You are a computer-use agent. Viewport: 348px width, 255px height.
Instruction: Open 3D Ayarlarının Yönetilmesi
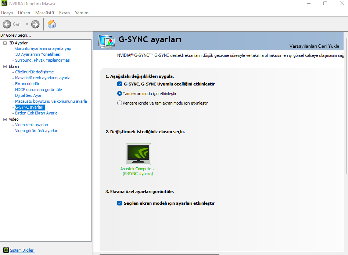38,54
